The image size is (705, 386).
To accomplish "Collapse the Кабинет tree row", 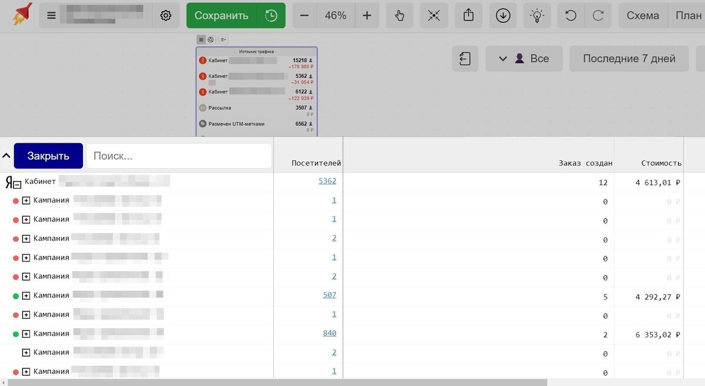I will tap(18, 184).
